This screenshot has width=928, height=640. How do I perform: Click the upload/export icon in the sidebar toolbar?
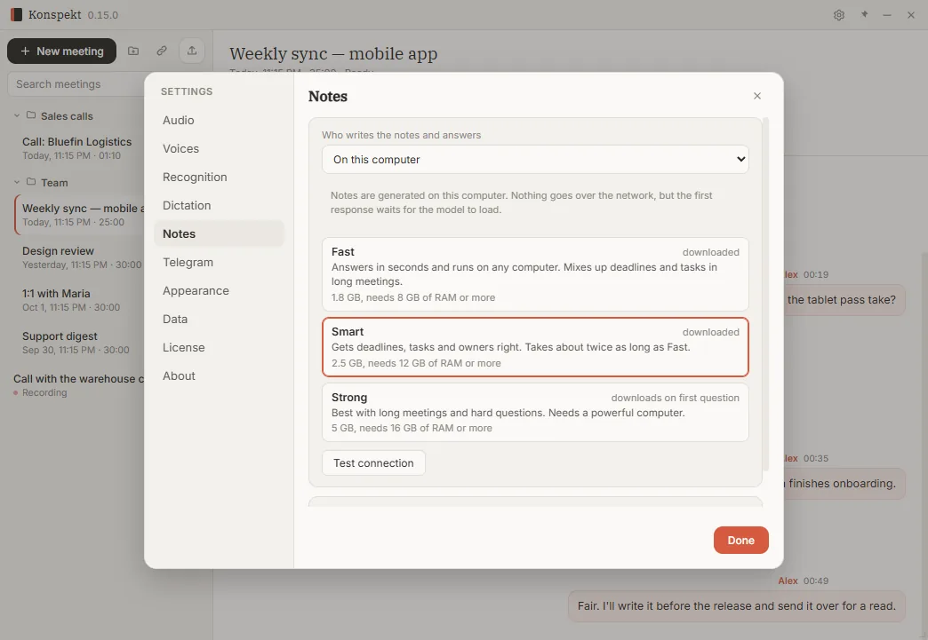tap(192, 51)
